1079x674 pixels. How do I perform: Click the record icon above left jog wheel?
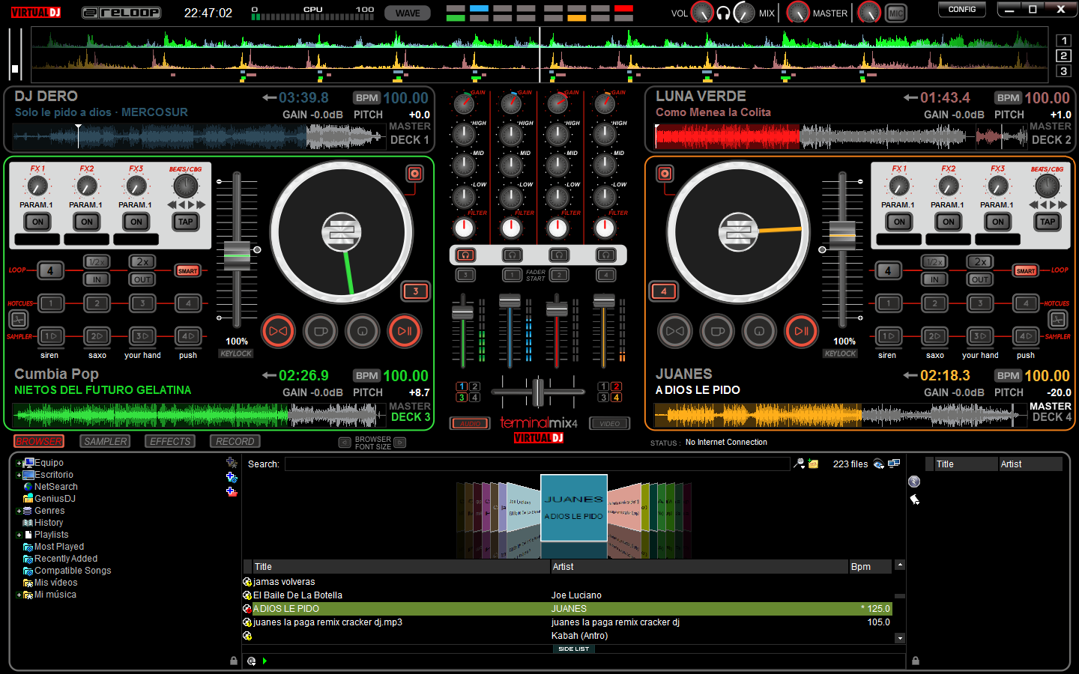click(414, 174)
